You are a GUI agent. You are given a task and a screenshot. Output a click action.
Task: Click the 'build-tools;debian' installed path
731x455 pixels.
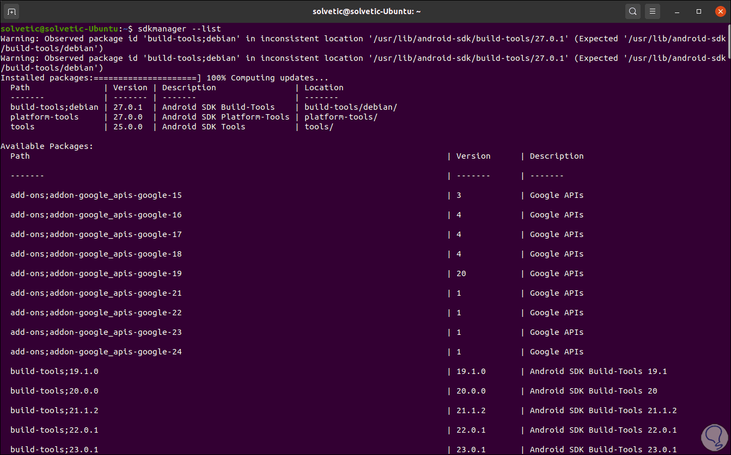54,107
